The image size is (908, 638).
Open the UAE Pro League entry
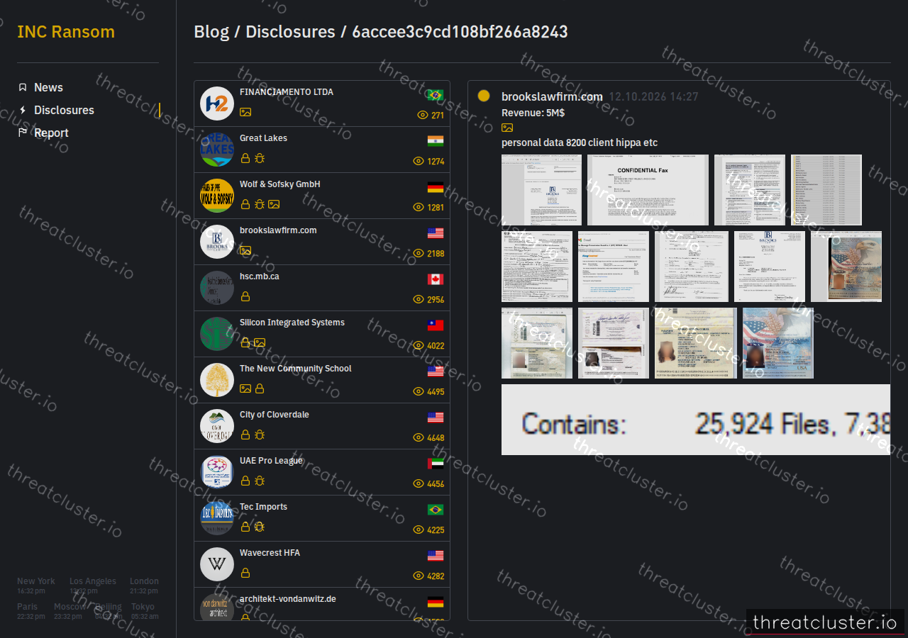coord(322,472)
